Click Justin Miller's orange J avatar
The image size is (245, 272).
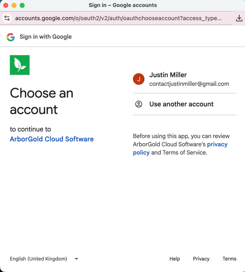tap(139, 79)
